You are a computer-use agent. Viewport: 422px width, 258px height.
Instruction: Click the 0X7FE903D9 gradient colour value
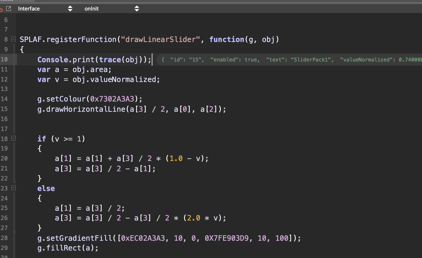227,238
